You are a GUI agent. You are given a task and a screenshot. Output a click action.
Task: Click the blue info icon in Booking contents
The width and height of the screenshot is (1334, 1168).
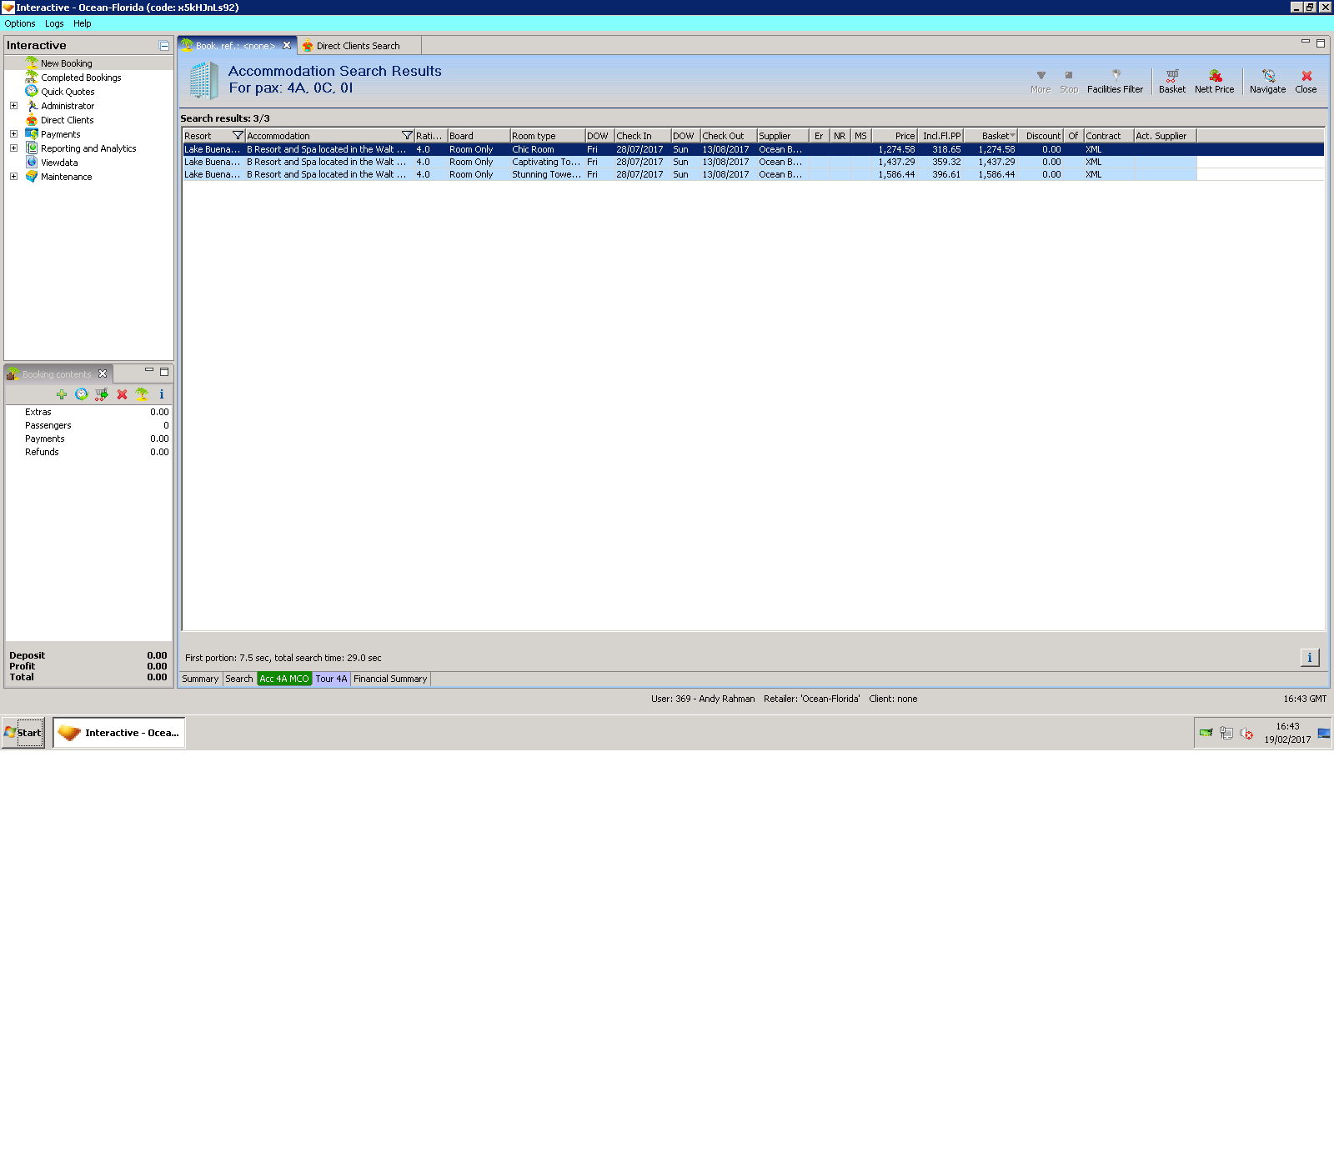(x=162, y=394)
